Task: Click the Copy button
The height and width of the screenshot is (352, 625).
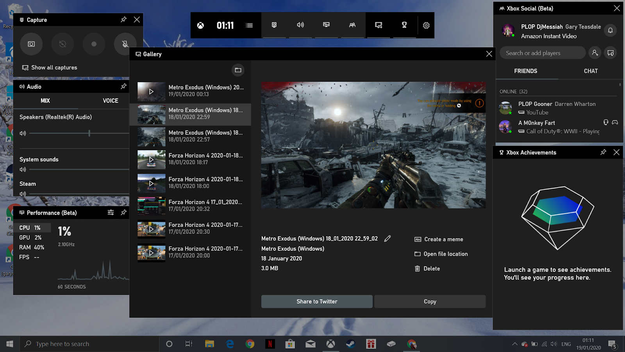Action: click(x=430, y=302)
